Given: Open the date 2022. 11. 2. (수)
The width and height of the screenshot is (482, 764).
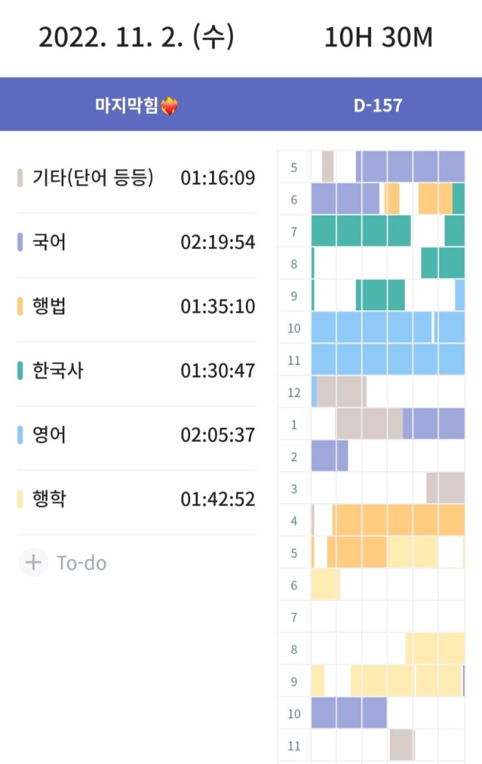Looking at the screenshot, I should pyautogui.click(x=136, y=38).
